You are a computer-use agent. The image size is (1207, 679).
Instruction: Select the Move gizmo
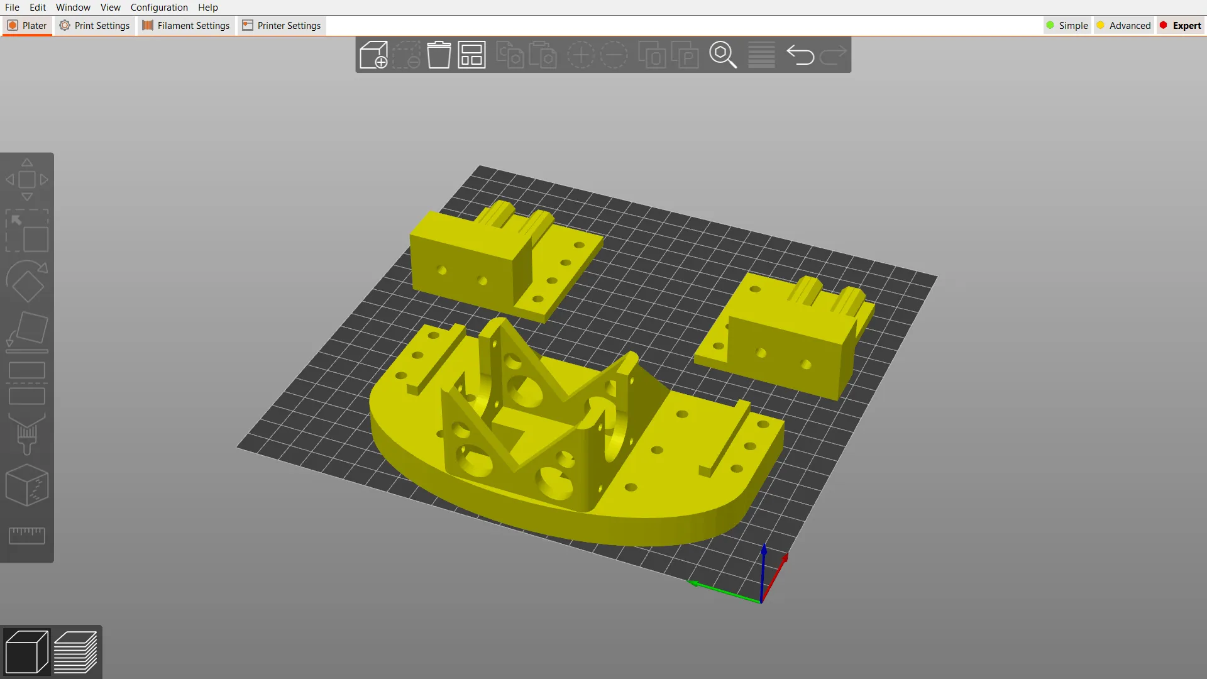pos(27,179)
